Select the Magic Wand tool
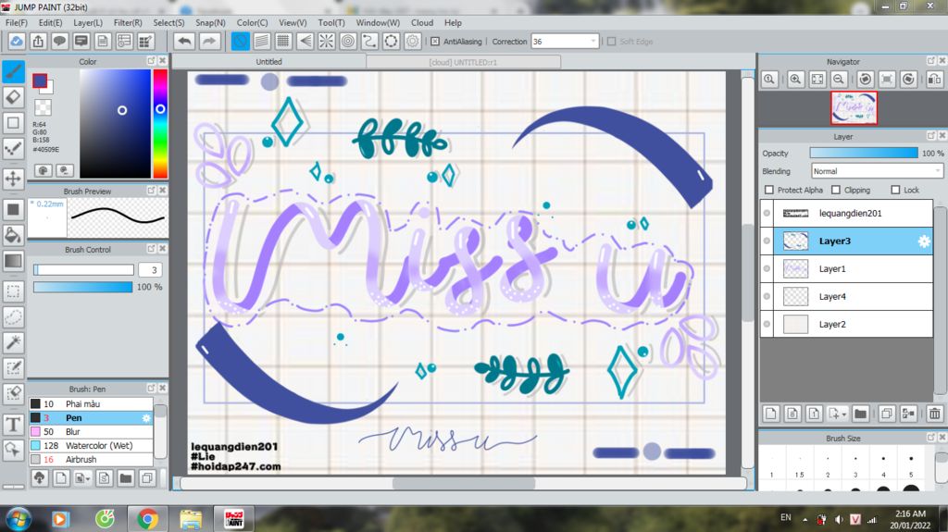The width and height of the screenshot is (948, 532). click(x=13, y=342)
